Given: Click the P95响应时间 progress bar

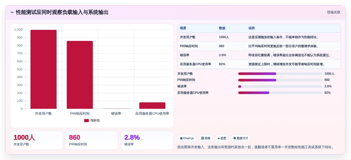Looking at the screenshot, I should point(280,80).
